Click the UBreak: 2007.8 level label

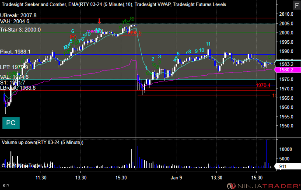(18, 15)
